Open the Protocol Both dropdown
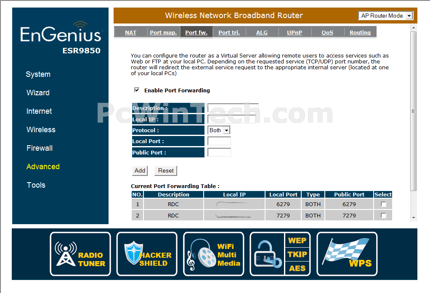This screenshot has height=293, width=430. [219, 130]
